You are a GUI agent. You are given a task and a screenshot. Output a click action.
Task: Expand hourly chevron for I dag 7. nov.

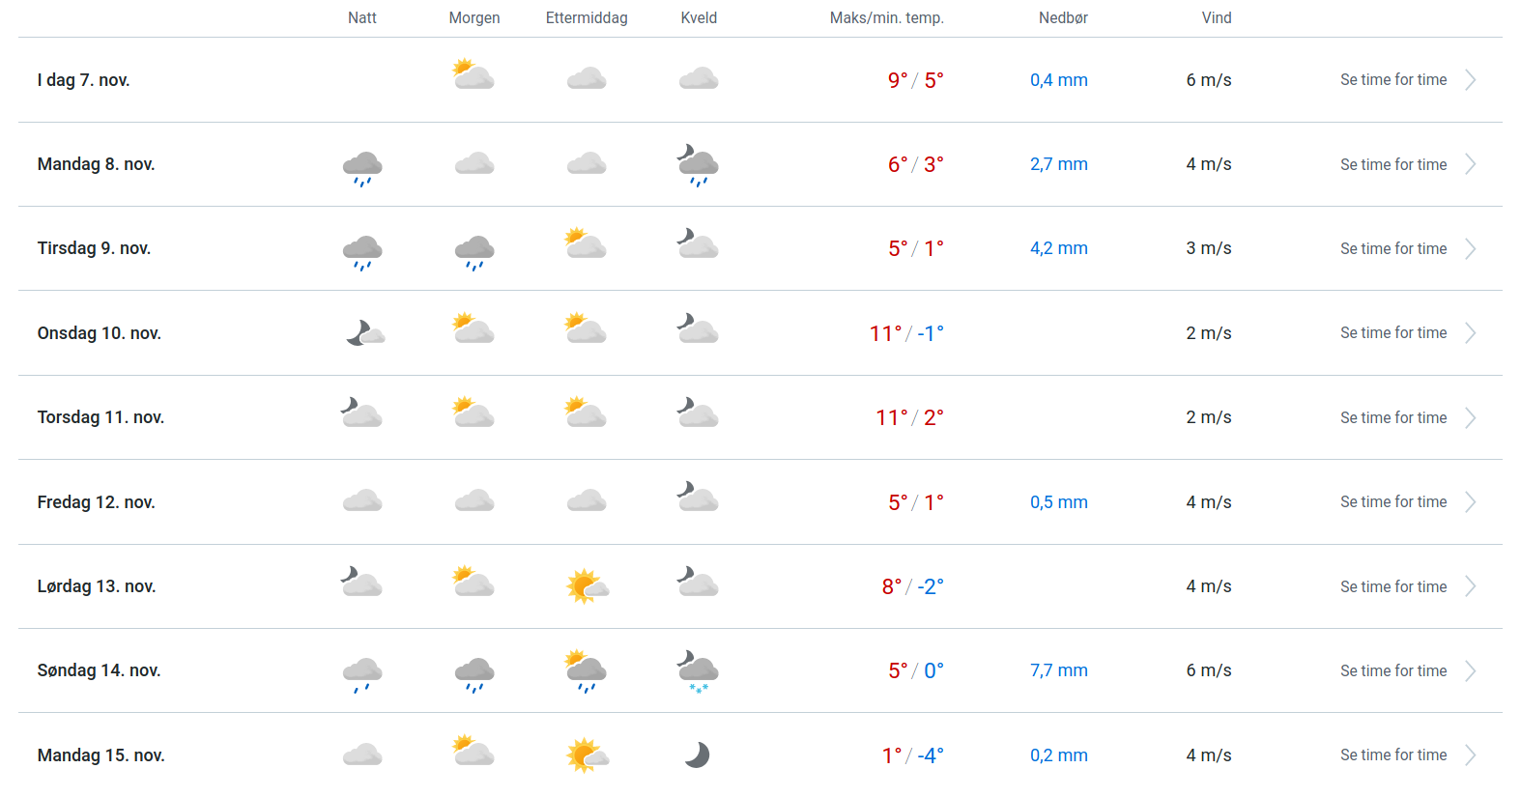(1470, 80)
